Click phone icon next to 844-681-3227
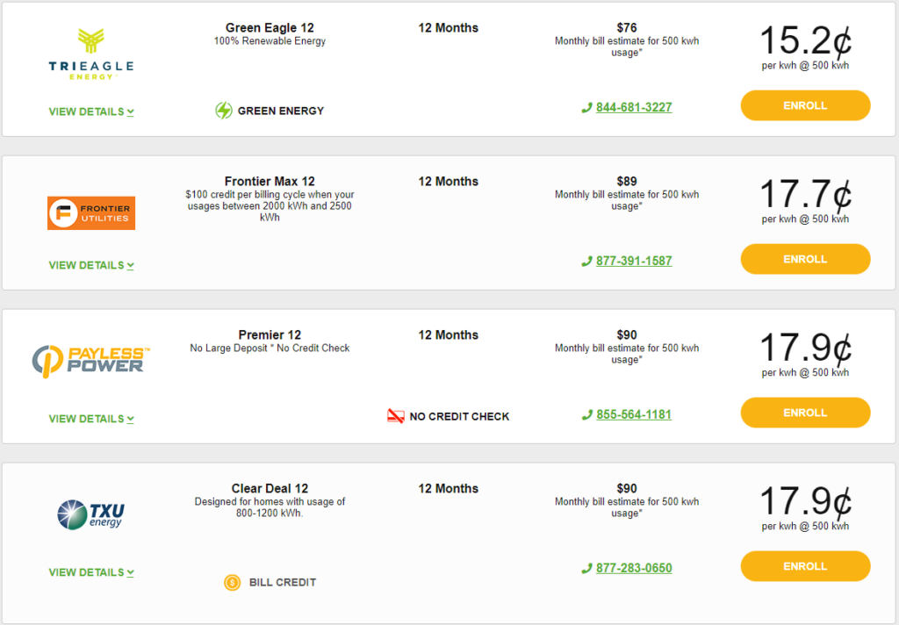Image resolution: width=899 pixels, height=625 pixels. tap(586, 108)
